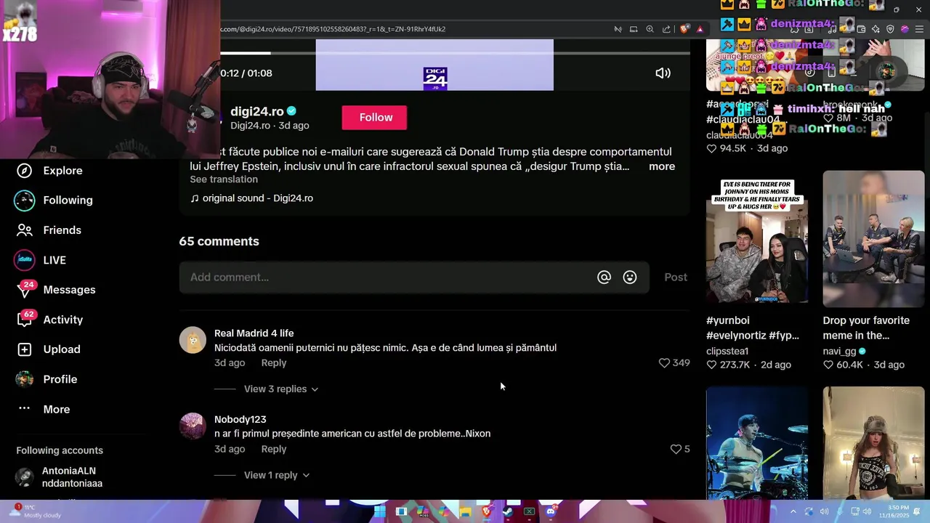This screenshot has height=523, width=930.
Task: Open navi_gg creator link
Action: coord(839,351)
